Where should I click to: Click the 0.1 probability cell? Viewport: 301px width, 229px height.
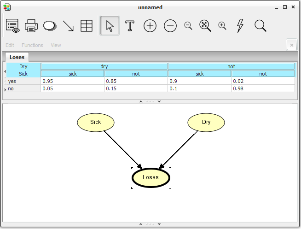tap(199, 88)
